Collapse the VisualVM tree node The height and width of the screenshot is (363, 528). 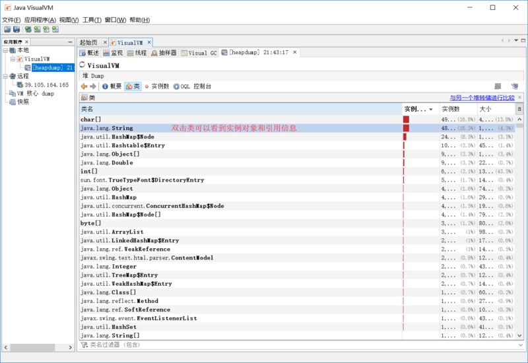[13, 59]
